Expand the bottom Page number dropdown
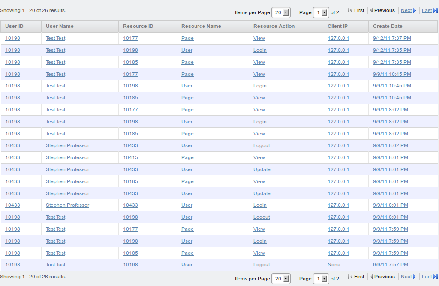The width and height of the screenshot is (439, 286). pos(321,279)
